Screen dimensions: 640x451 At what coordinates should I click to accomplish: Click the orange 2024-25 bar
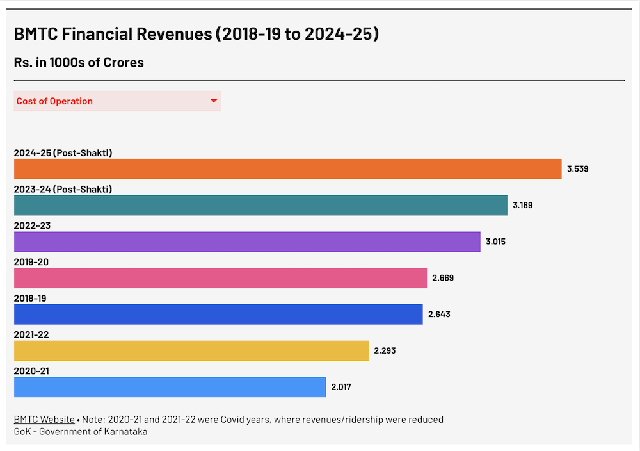(x=287, y=169)
